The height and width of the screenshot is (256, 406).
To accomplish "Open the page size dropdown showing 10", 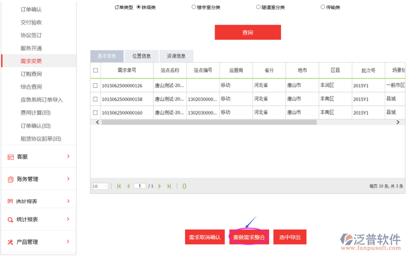I will click(100, 186).
